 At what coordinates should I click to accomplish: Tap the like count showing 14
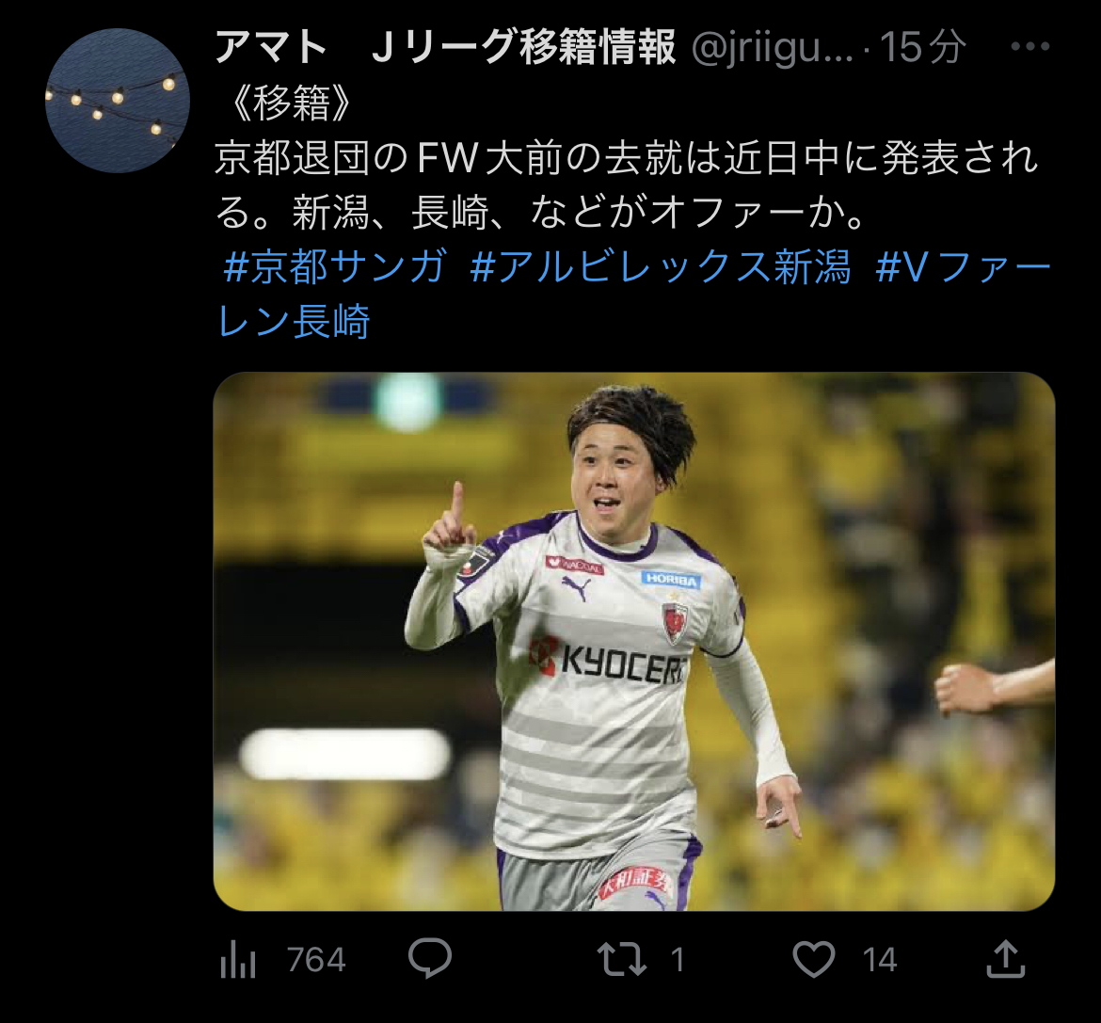pos(880,960)
